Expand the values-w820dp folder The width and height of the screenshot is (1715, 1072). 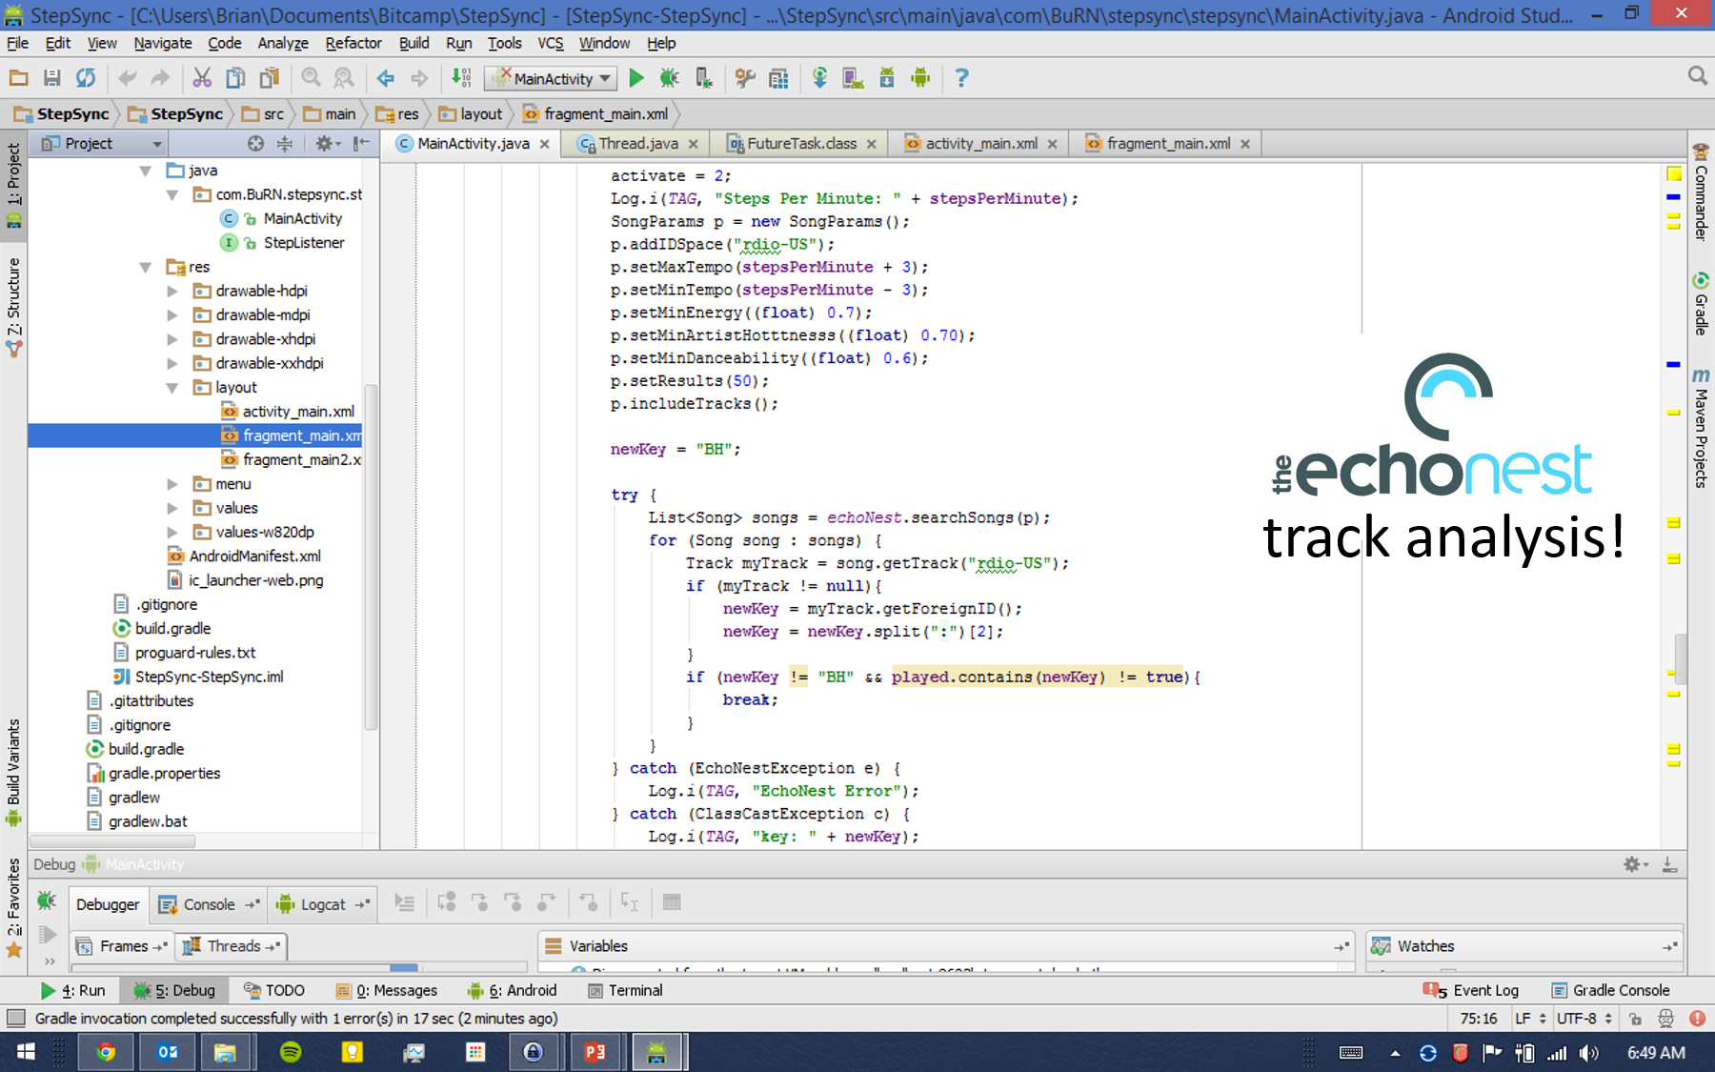coord(172,533)
